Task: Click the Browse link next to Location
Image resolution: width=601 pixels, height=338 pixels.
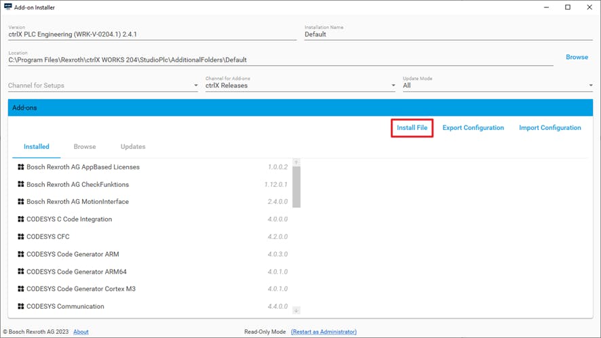Action: (x=577, y=57)
